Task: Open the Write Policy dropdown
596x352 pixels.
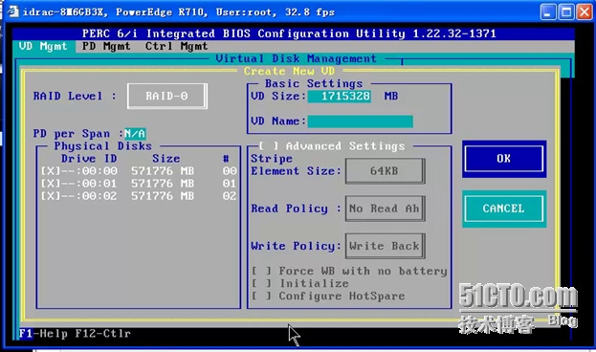Action: pos(385,246)
